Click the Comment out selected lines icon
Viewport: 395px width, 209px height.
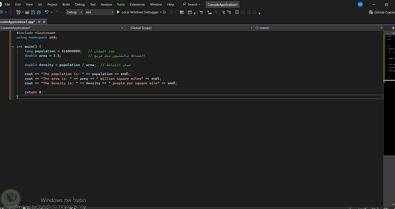[223, 12]
